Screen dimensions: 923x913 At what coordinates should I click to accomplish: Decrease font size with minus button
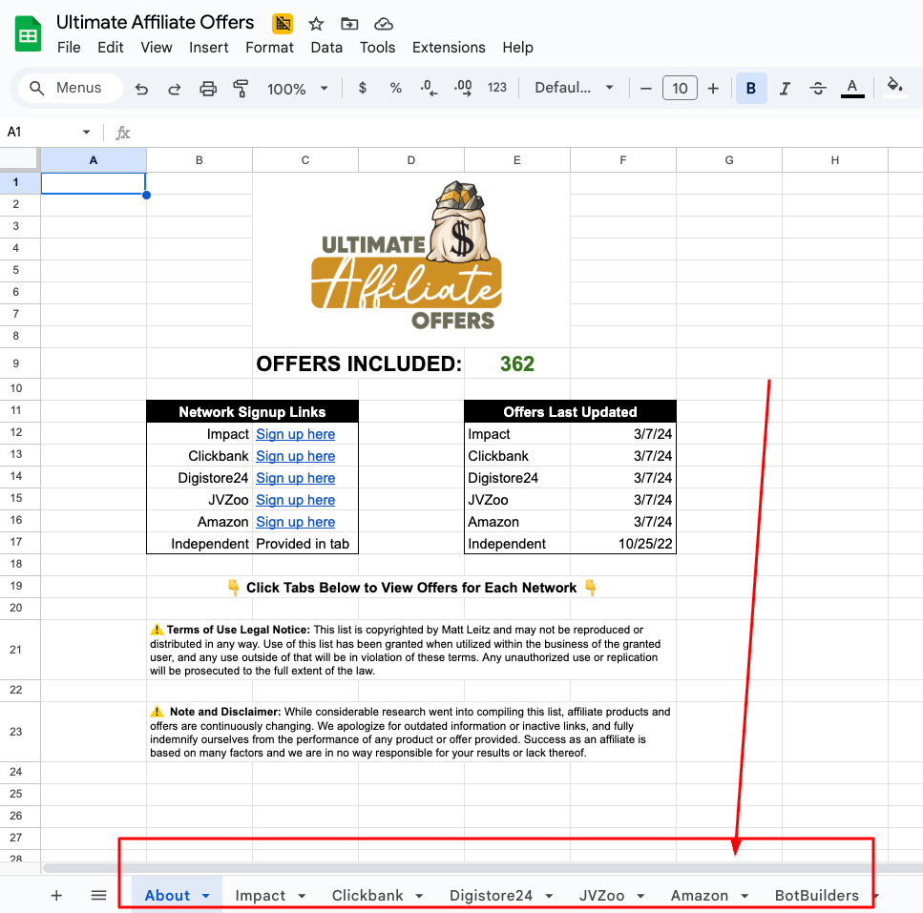[x=646, y=89]
